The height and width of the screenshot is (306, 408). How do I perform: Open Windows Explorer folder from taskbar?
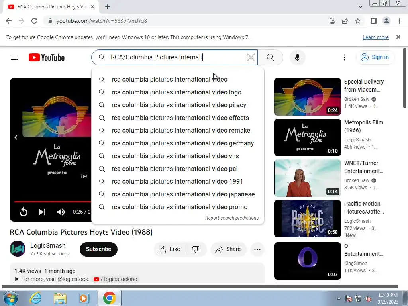pyautogui.click(x=60, y=298)
